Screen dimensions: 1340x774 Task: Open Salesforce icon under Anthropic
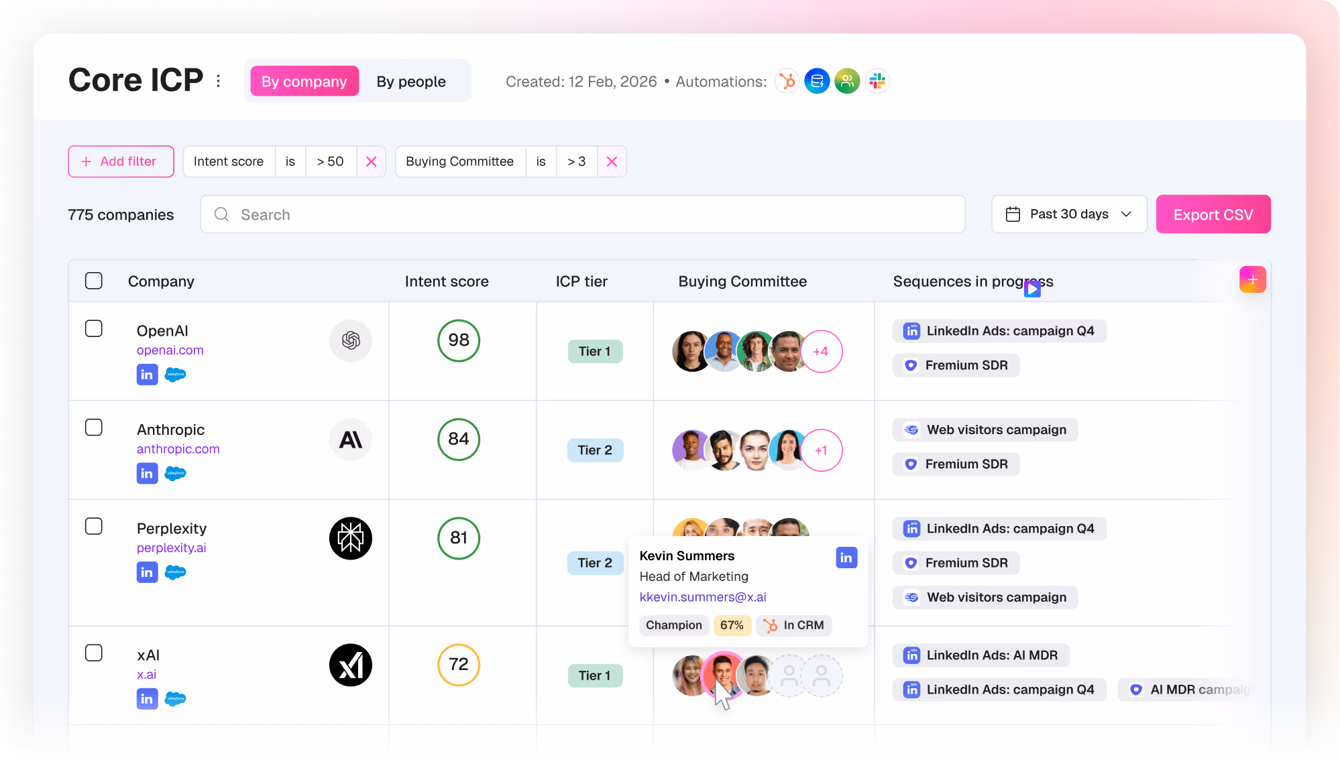[175, 473]
